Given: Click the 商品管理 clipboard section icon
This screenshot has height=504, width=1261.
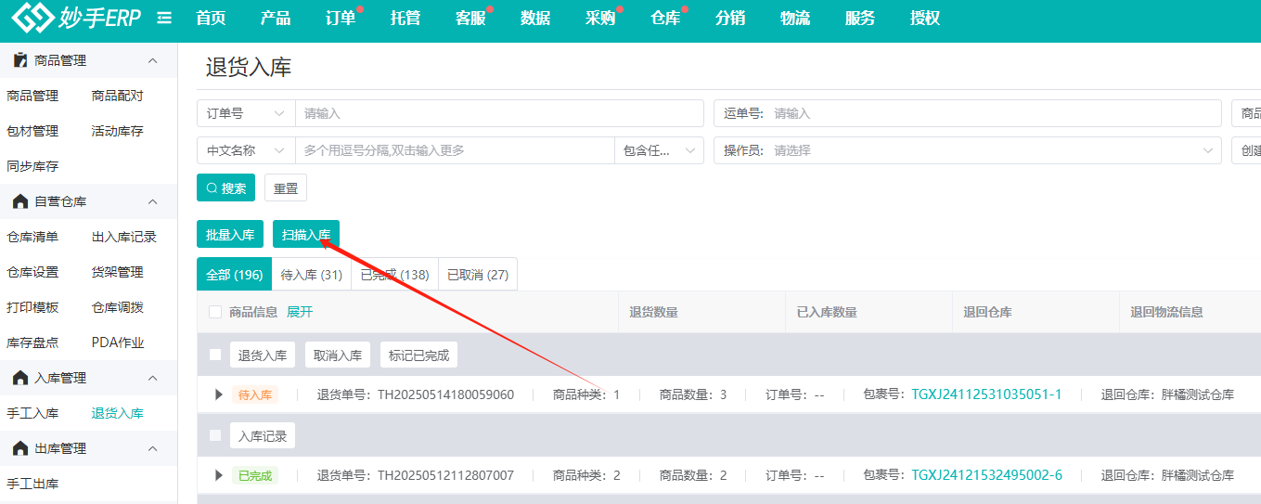Looking at the screenshot, I should pos(19,60).
